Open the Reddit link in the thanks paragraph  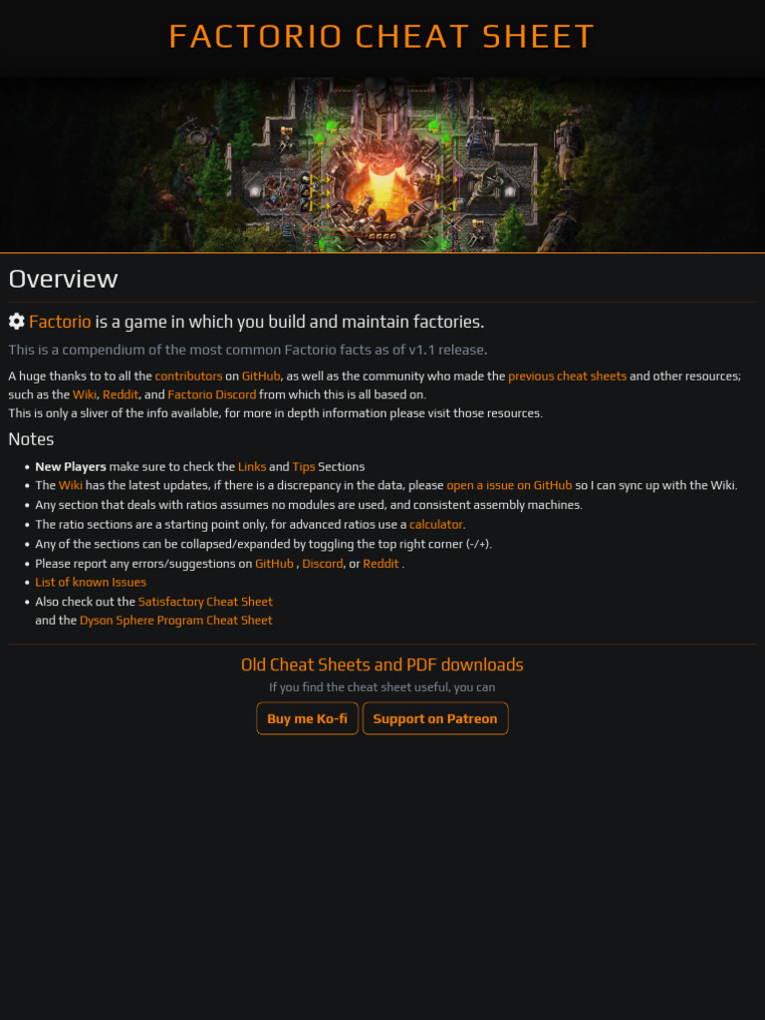[121, 394]
